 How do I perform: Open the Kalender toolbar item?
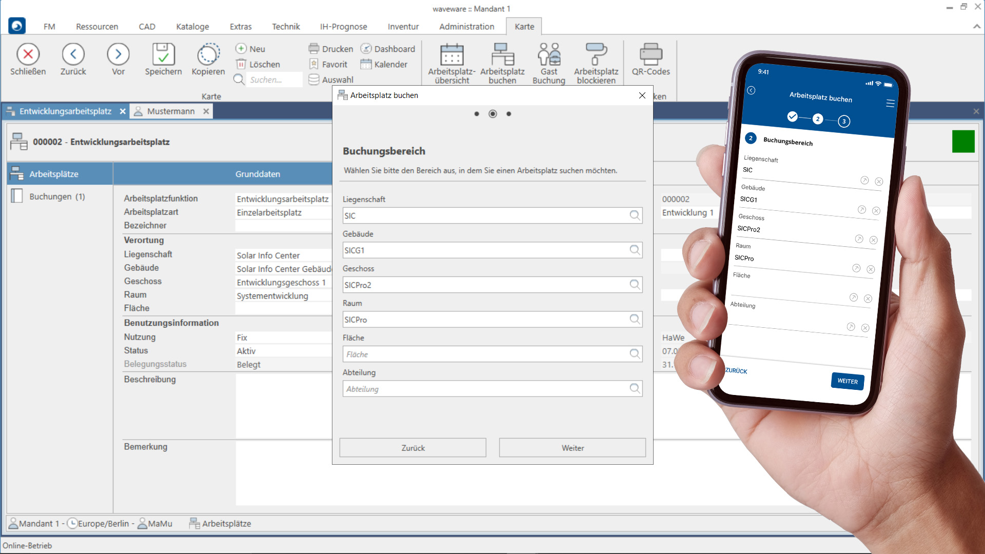tap(384, 64)
